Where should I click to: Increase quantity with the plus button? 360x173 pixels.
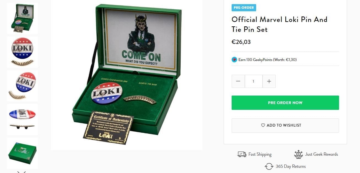click(269, 81)
